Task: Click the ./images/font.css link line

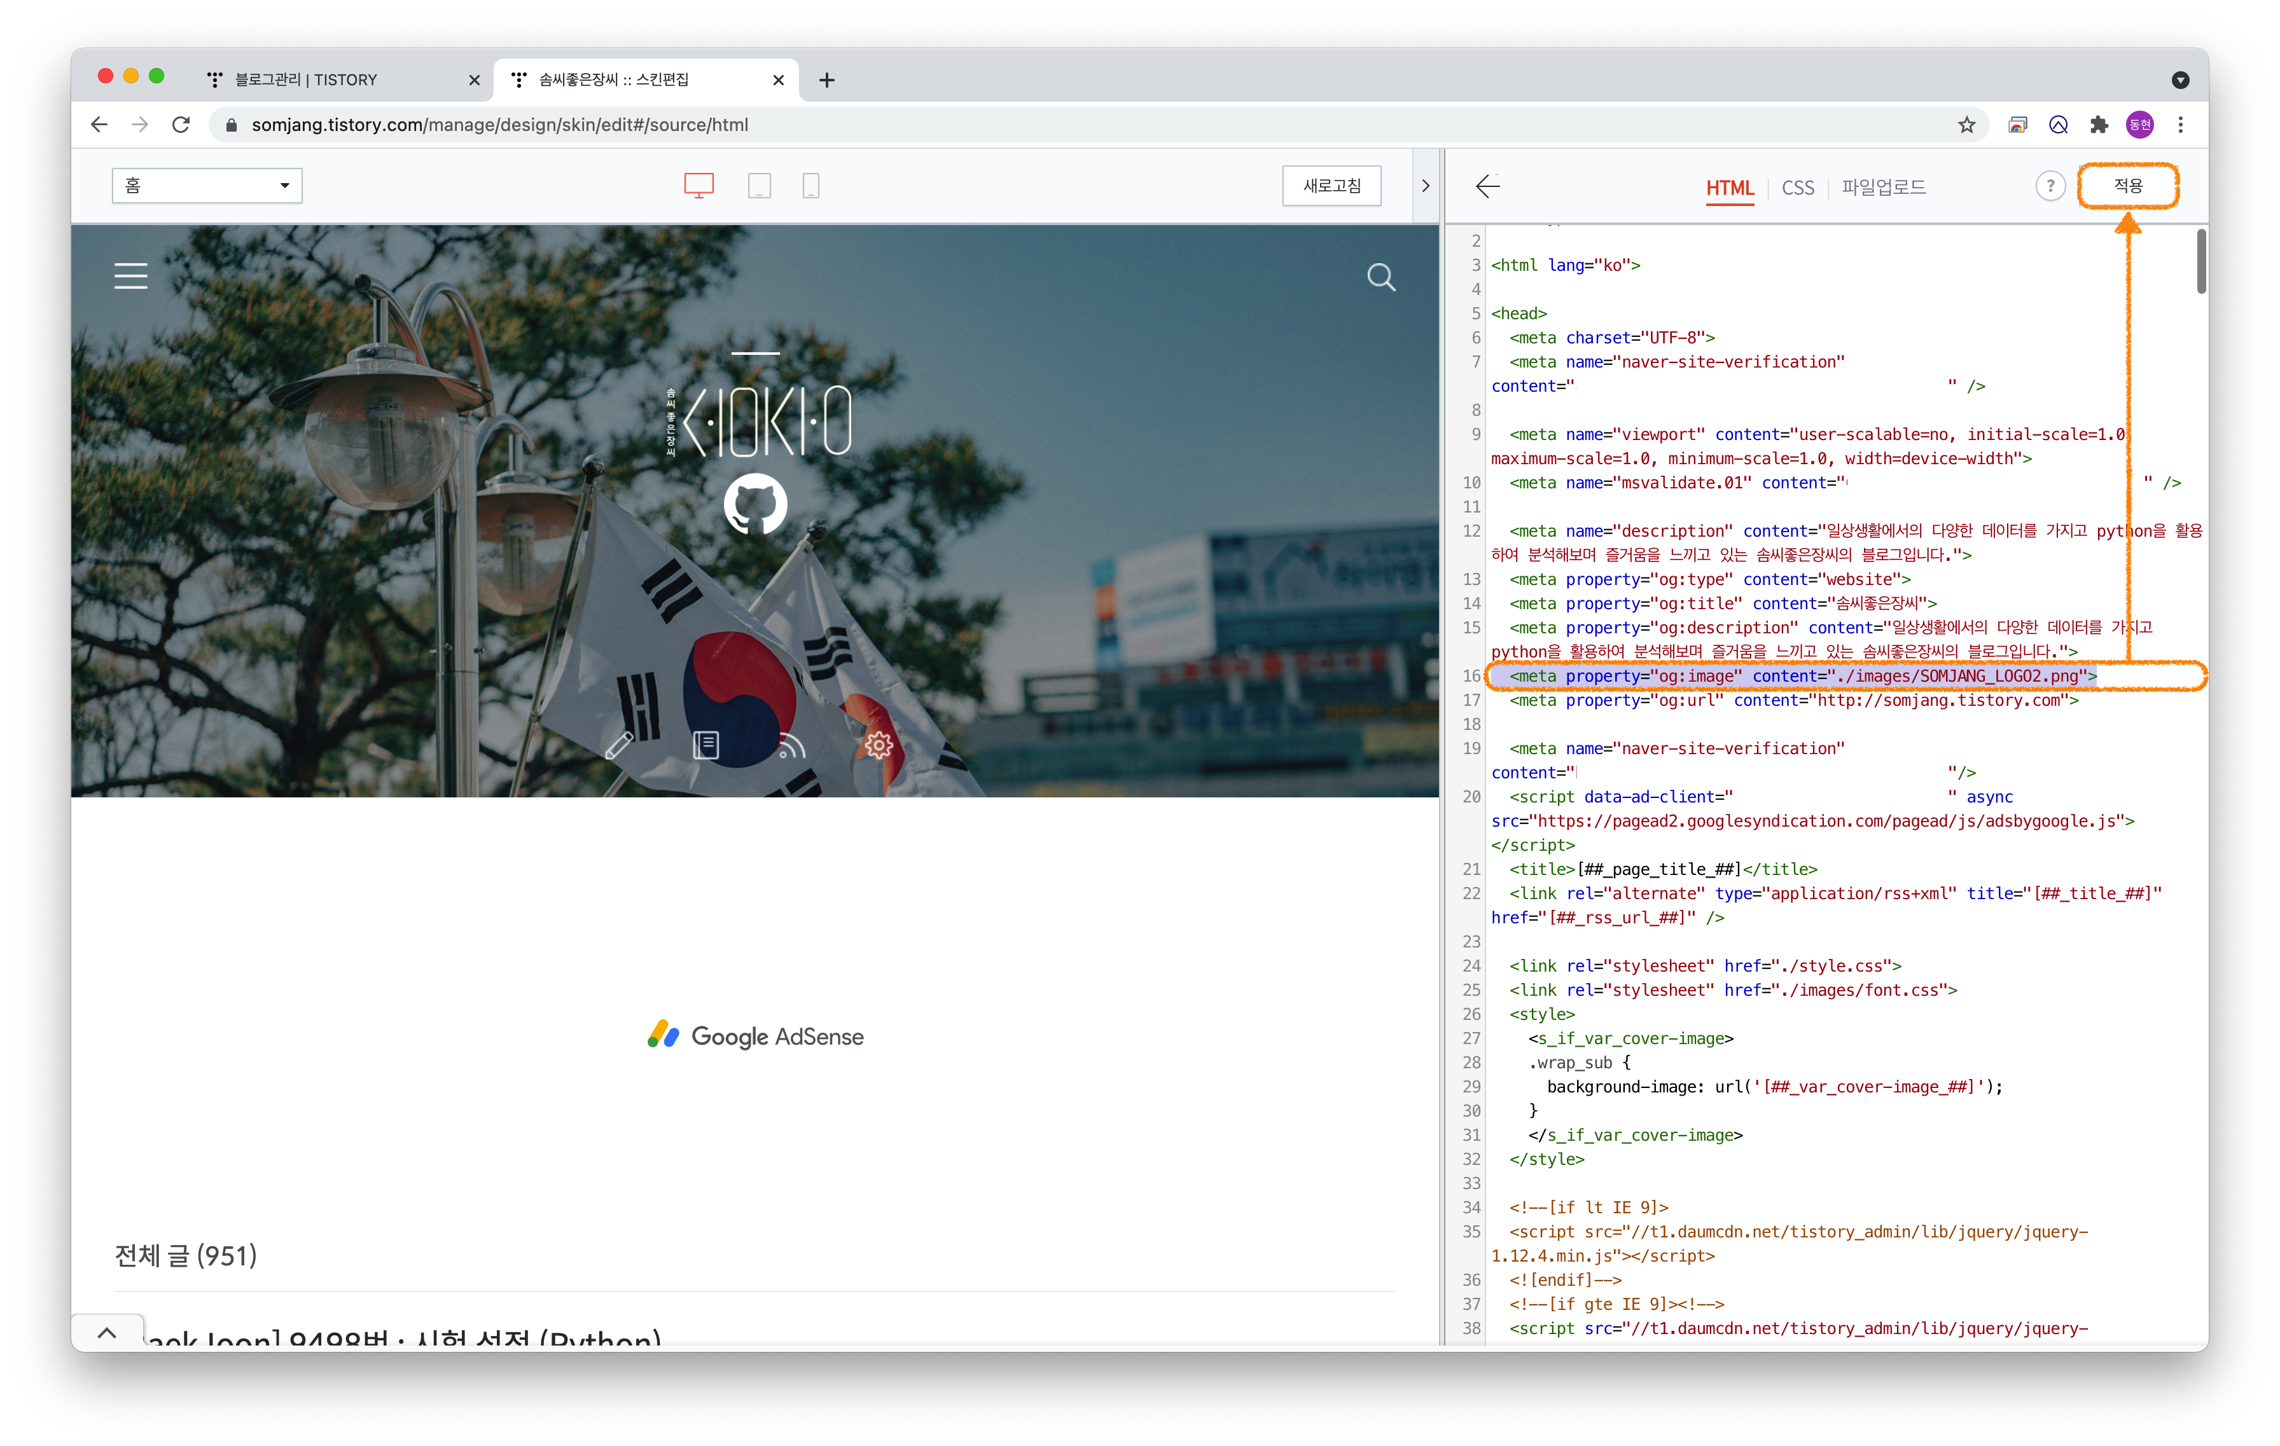Action: coord(1733,990)
